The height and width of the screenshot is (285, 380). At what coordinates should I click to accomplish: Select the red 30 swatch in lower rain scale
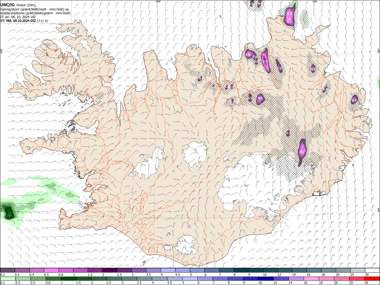[372, 278]
